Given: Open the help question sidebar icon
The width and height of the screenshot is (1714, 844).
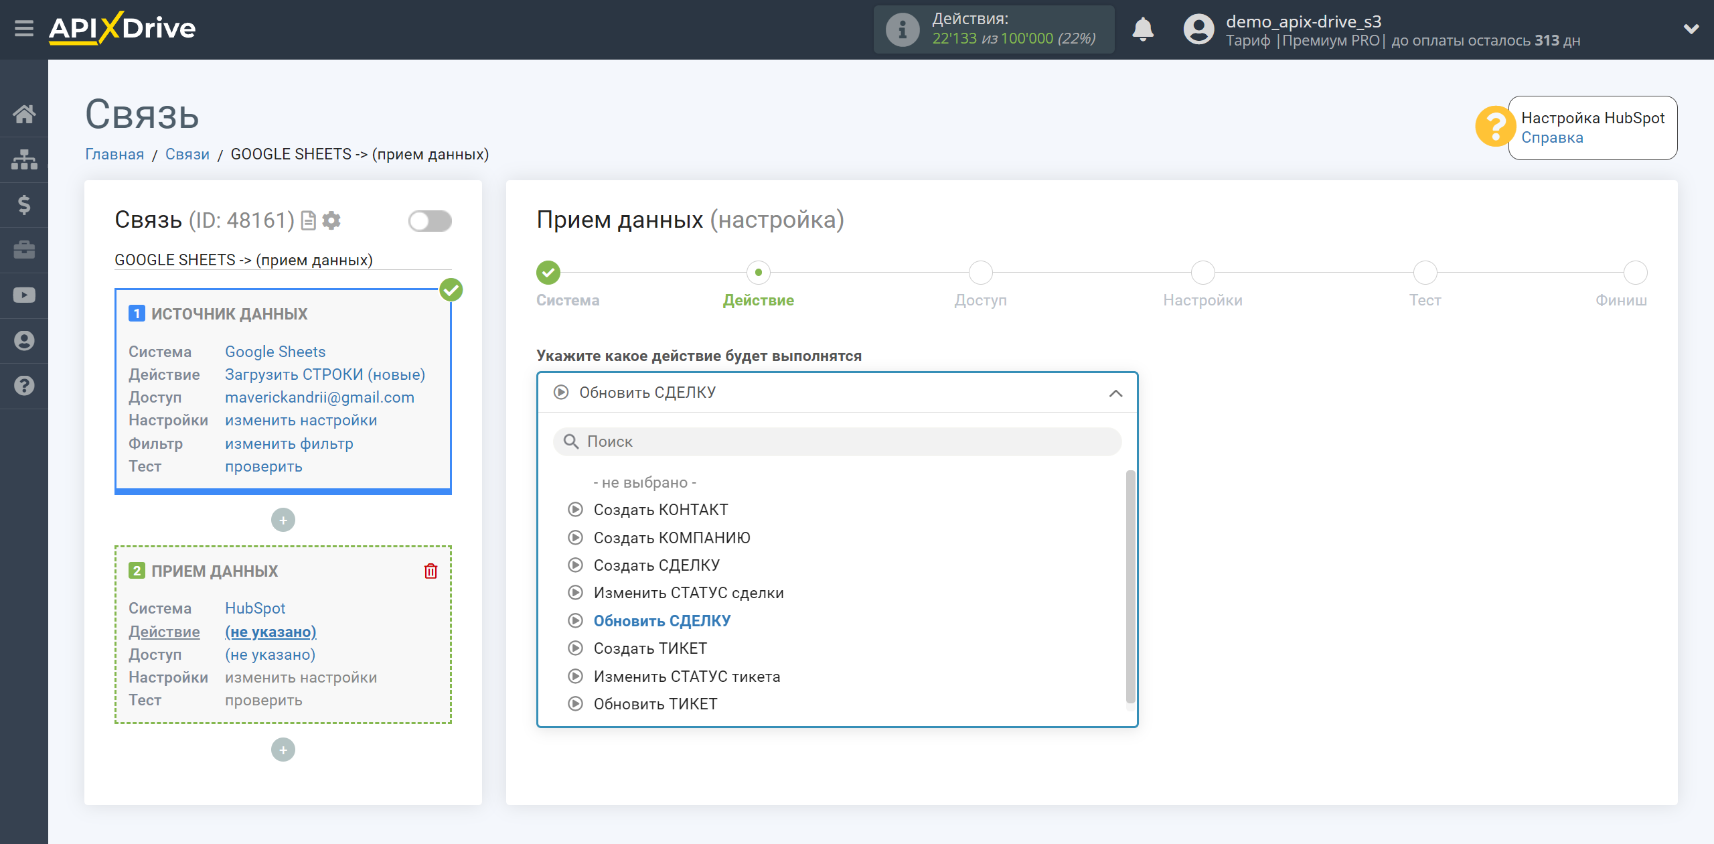Looking at the screenshot, I should click(24, 386).
